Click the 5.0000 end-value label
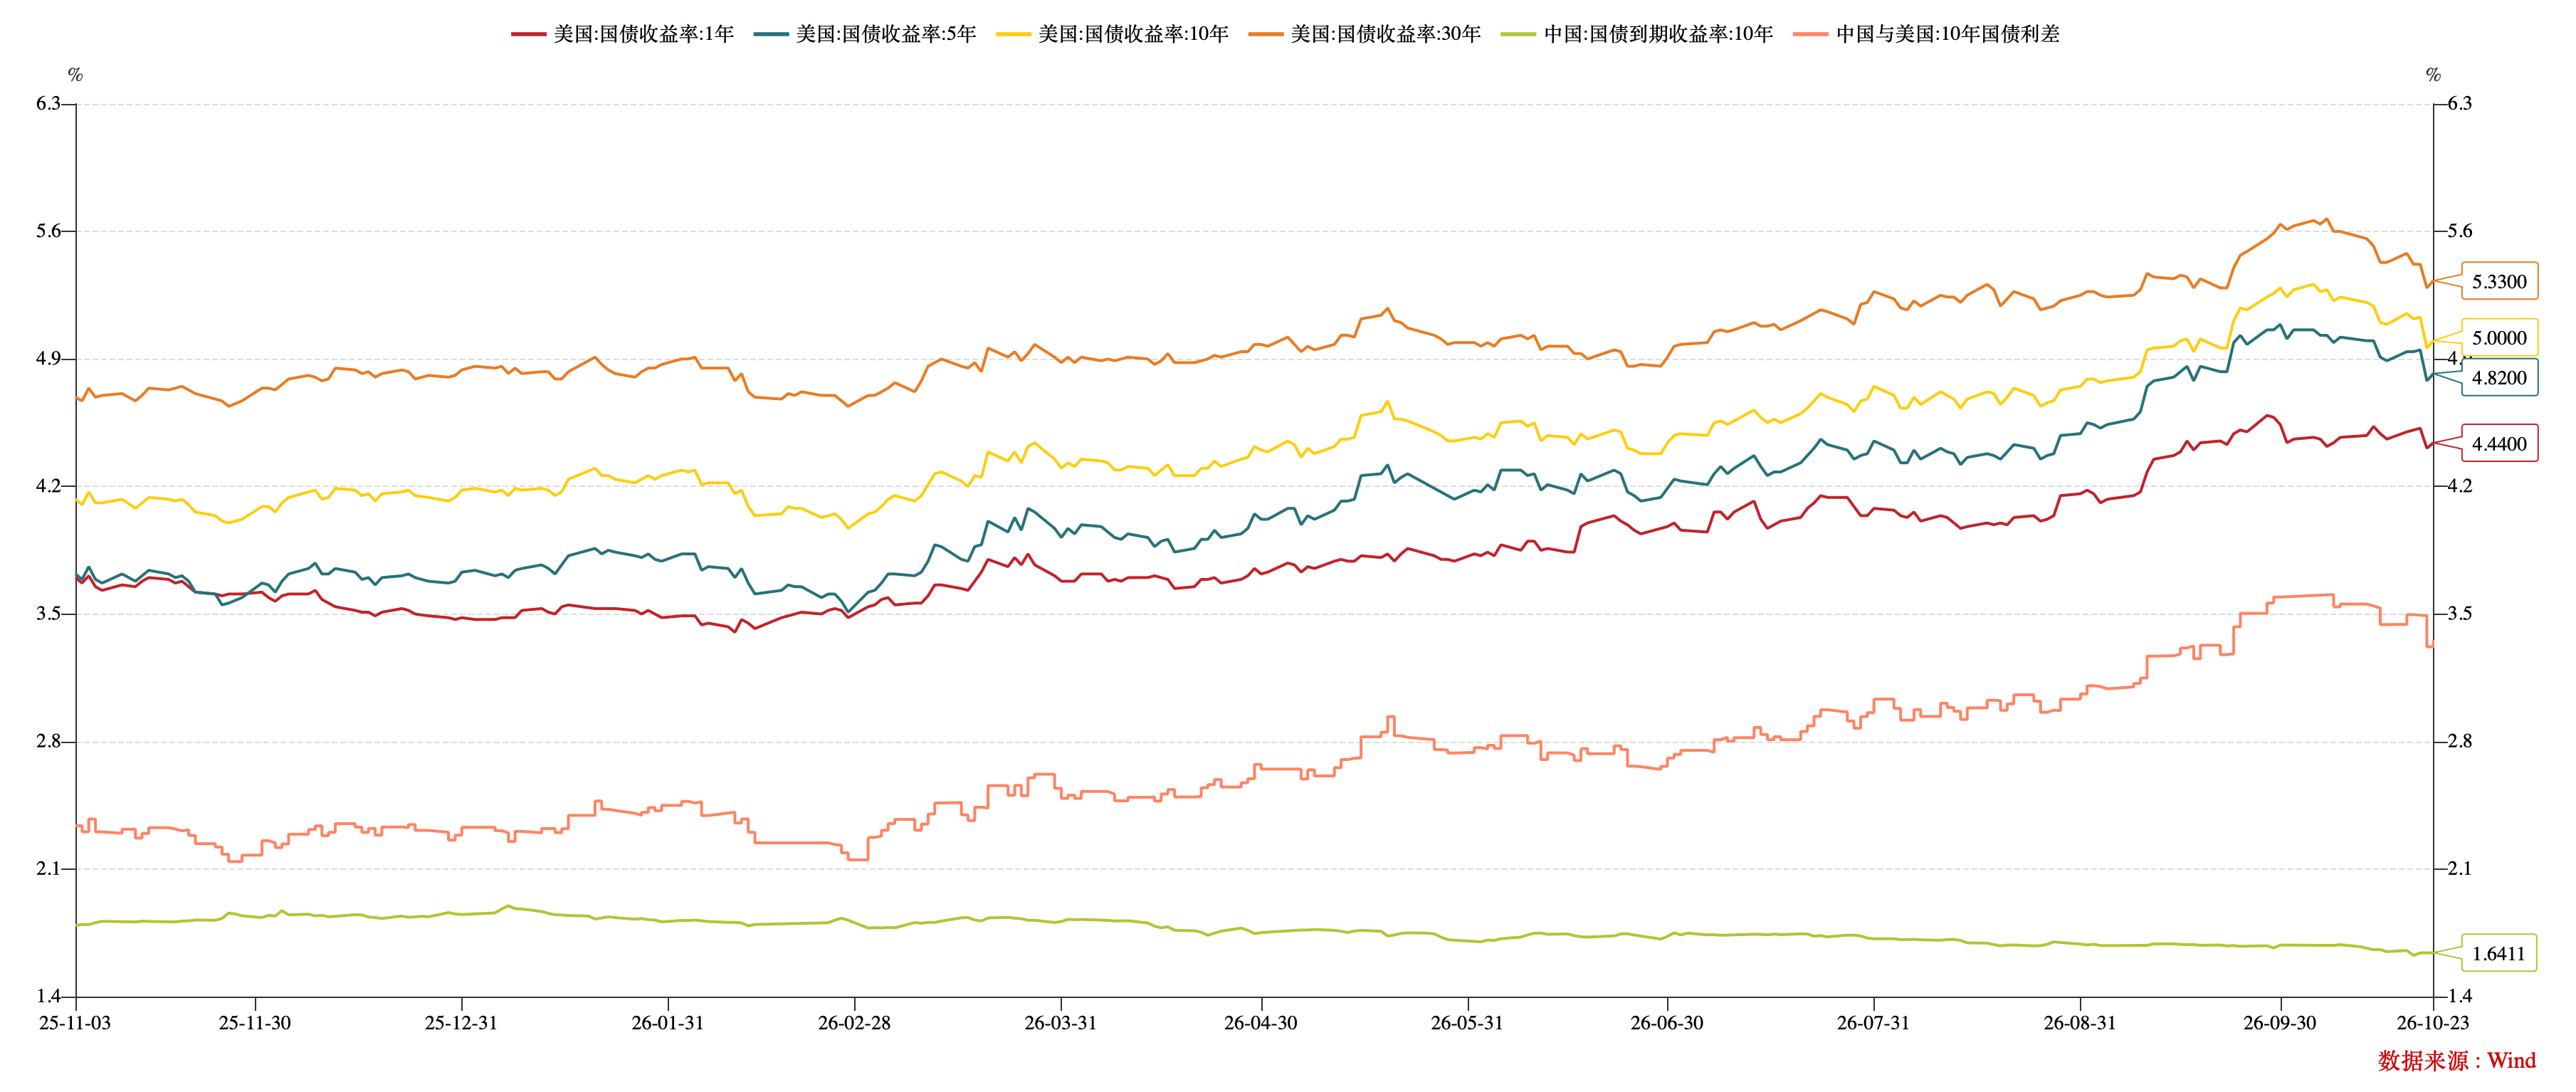This screenshot has height=1092, width=2576. tap(2499, 338)
